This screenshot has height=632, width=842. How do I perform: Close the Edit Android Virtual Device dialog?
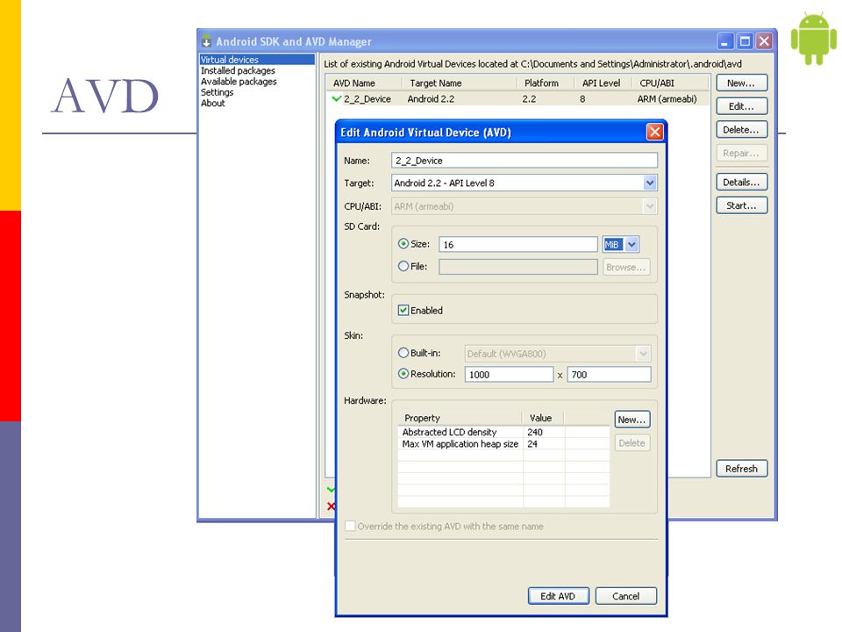click(654, 132)
